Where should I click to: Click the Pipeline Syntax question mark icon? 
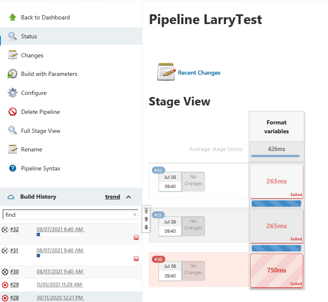point(13,168)
